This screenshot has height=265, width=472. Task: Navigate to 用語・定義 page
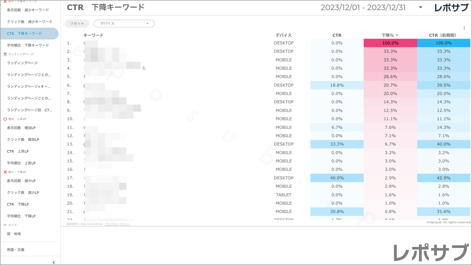[x=16, y=250]
